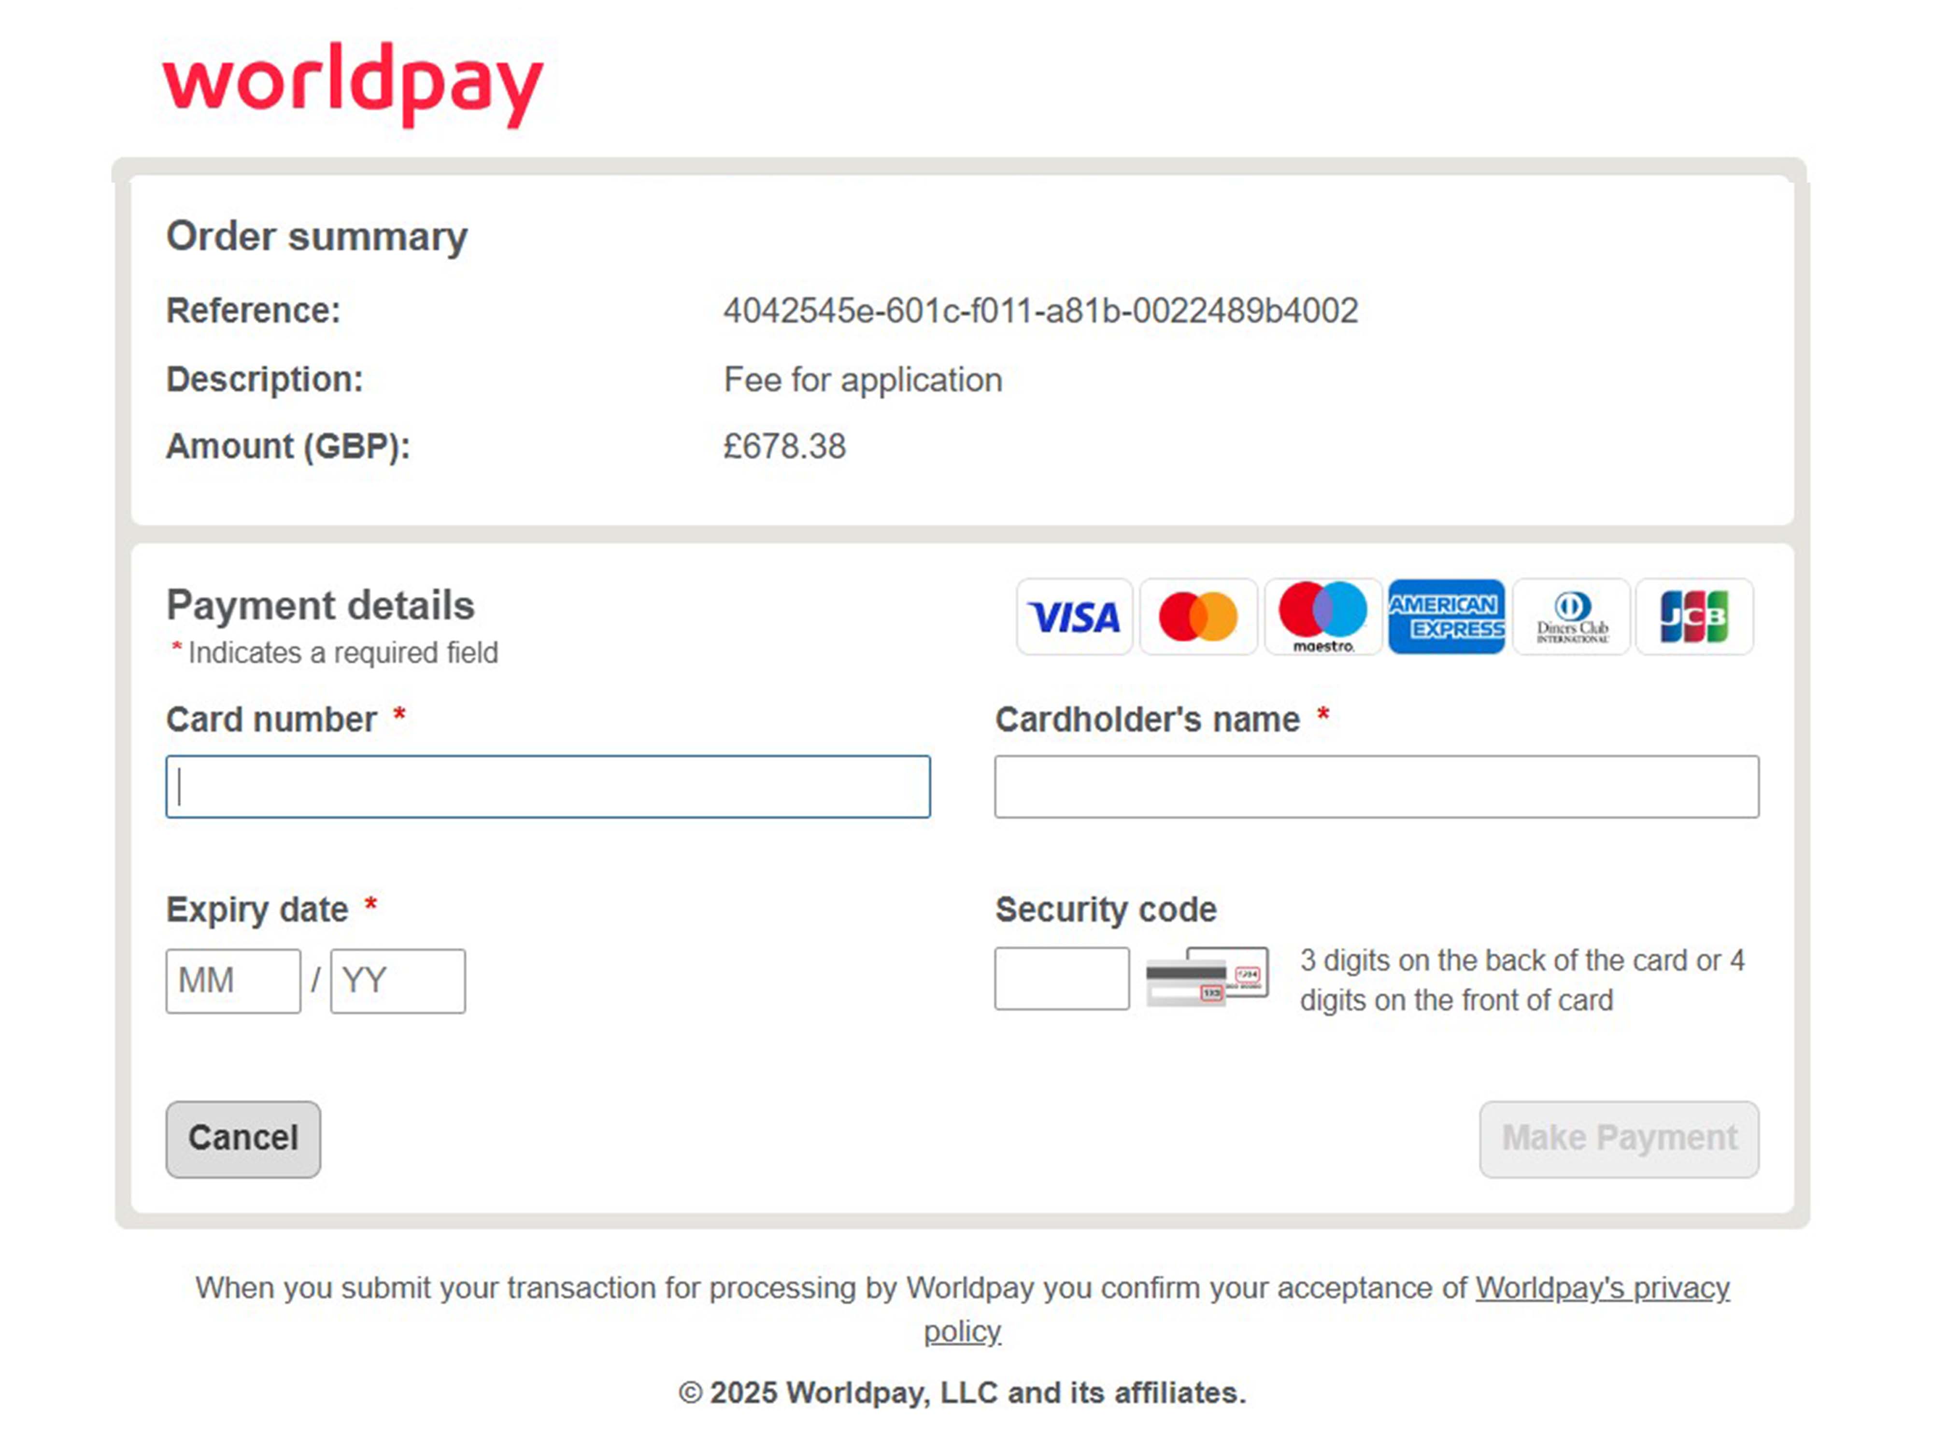1933x1441 pixels.
Task: Select the YY expiry year box
Action: pyautogui.click(x=398, y=981)
